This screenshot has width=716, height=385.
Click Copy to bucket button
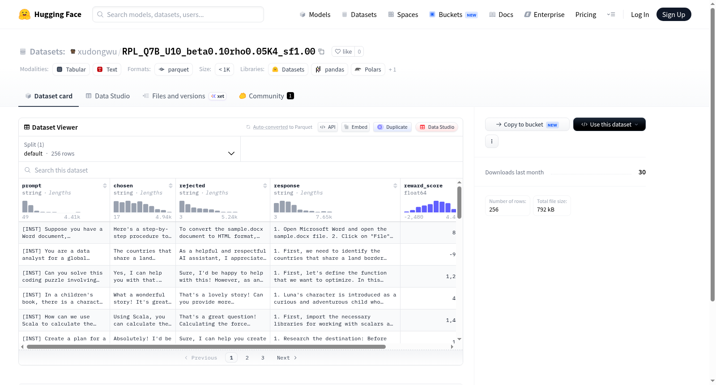pos(527,124)
